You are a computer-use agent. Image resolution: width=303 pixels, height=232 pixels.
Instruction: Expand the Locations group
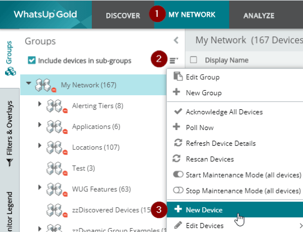pos(40,145)
